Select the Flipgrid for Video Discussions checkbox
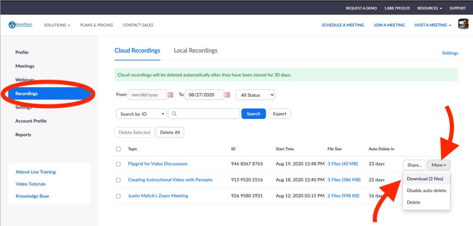The height and width of the screenshot is (226, 473). [118, 164]
